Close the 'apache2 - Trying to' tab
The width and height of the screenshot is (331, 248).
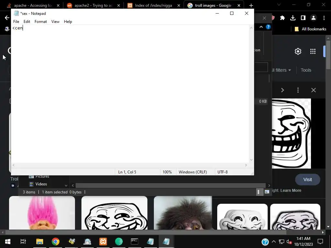point(118,5)
